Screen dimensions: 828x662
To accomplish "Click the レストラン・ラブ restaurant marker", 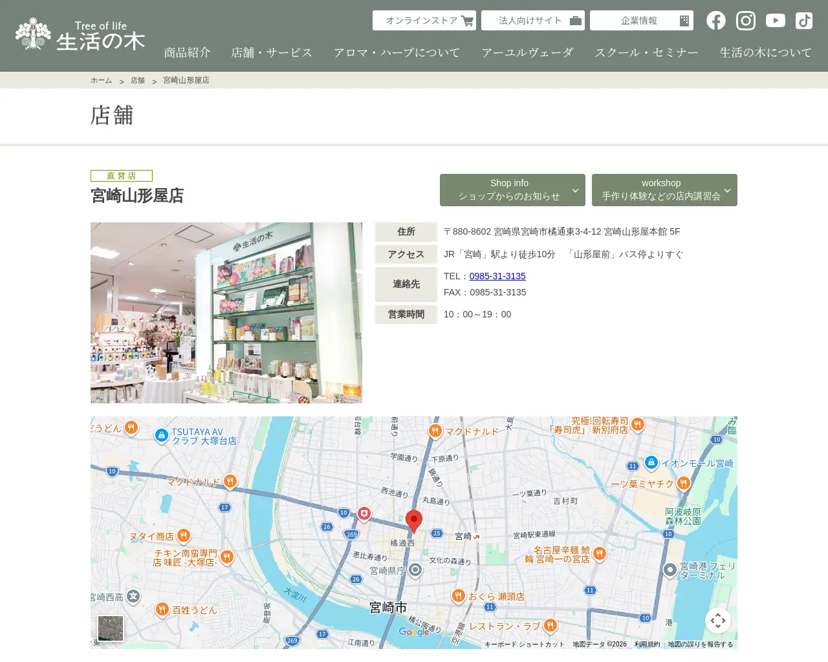I will [550, 625].
